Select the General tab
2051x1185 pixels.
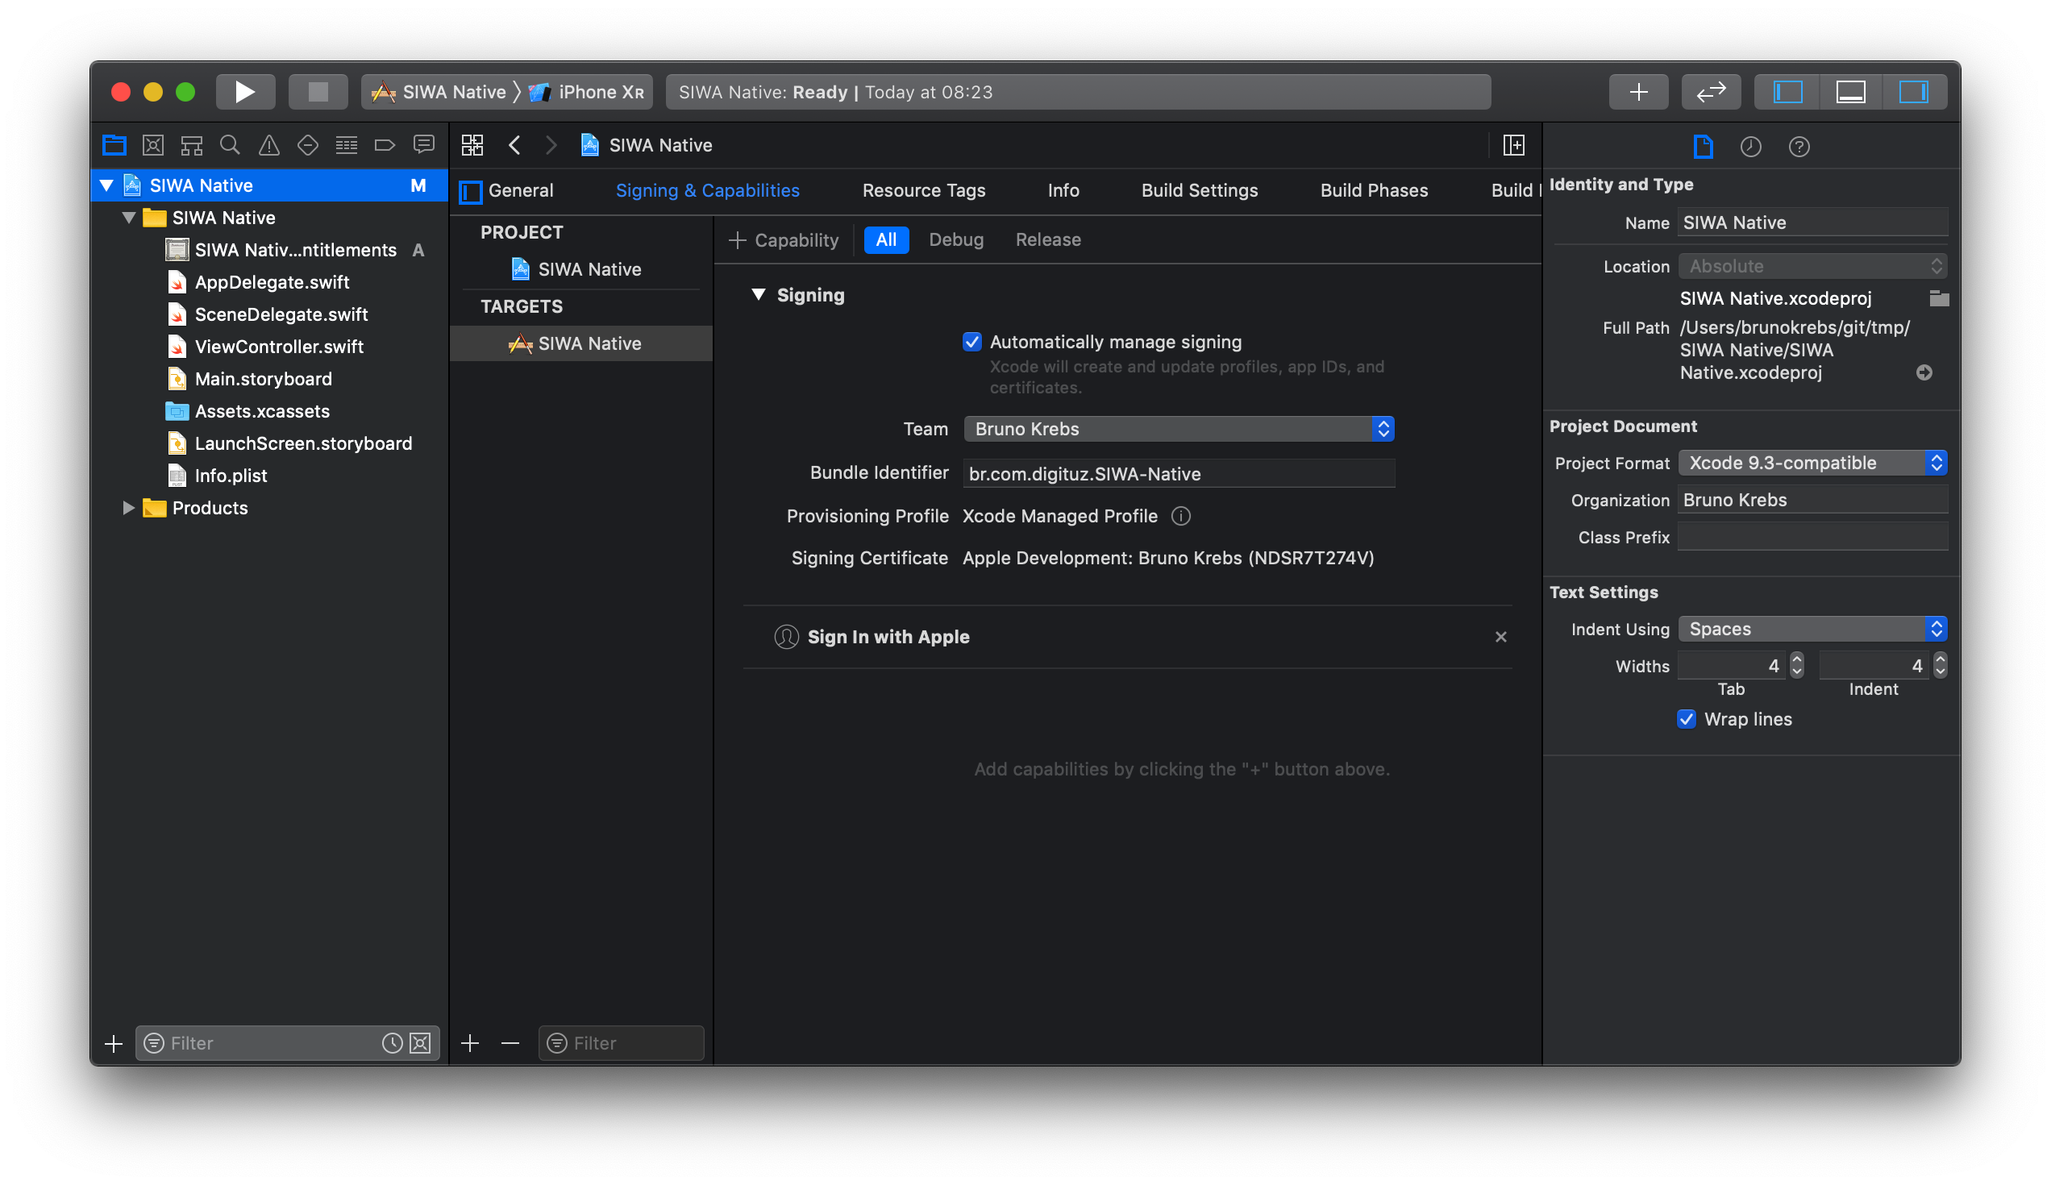(521, 189)
